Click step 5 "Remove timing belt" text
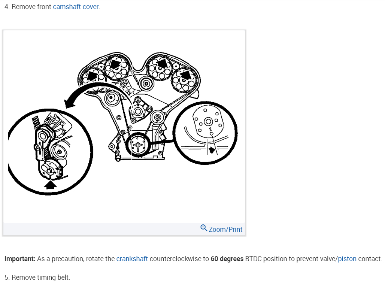This screenshot has height=288, width=385. point(37,278)
